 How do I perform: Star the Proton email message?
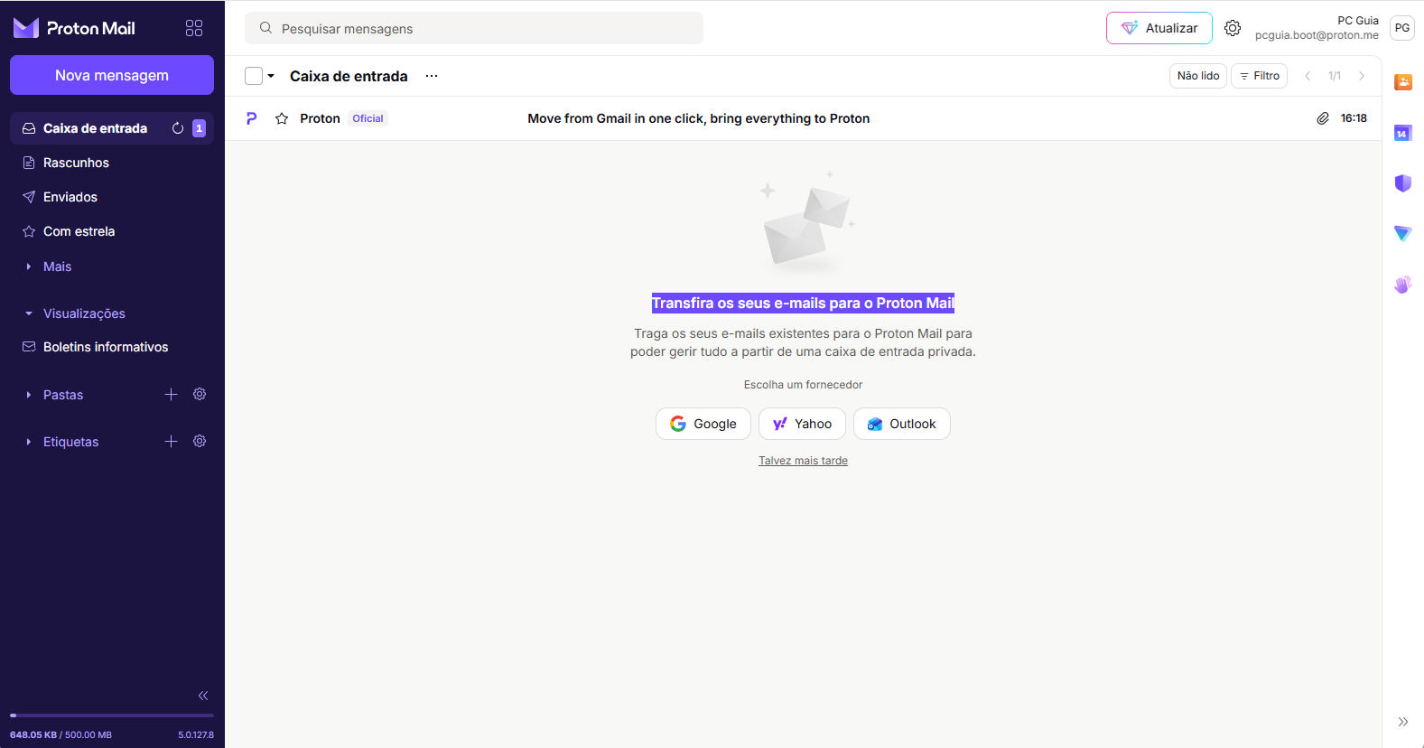point(282,118)
